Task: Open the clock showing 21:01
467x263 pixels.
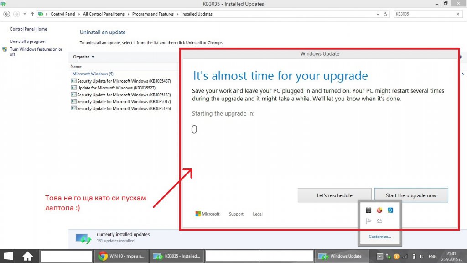Action: 451,257
